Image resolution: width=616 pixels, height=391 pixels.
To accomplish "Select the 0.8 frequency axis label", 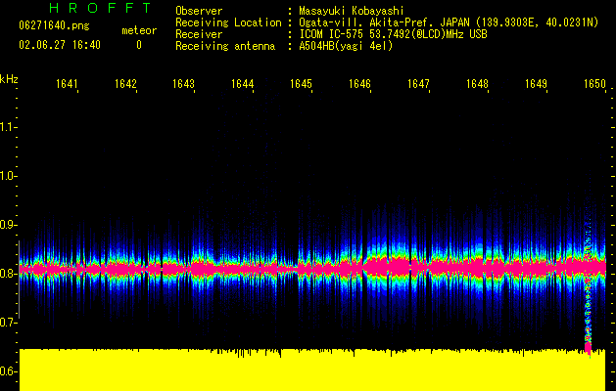I will (9, 274).
